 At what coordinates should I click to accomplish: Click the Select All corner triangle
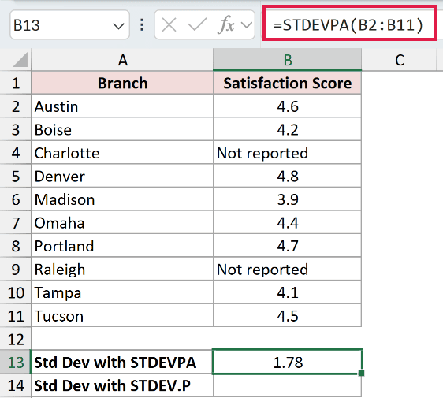point(20,60)
